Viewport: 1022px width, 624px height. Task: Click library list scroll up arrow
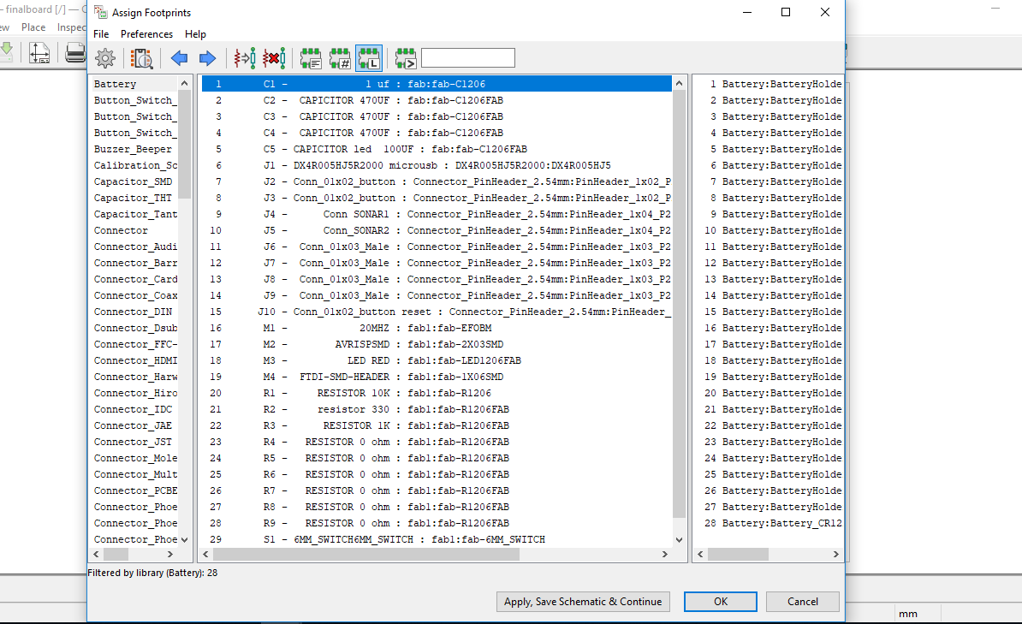184,84
